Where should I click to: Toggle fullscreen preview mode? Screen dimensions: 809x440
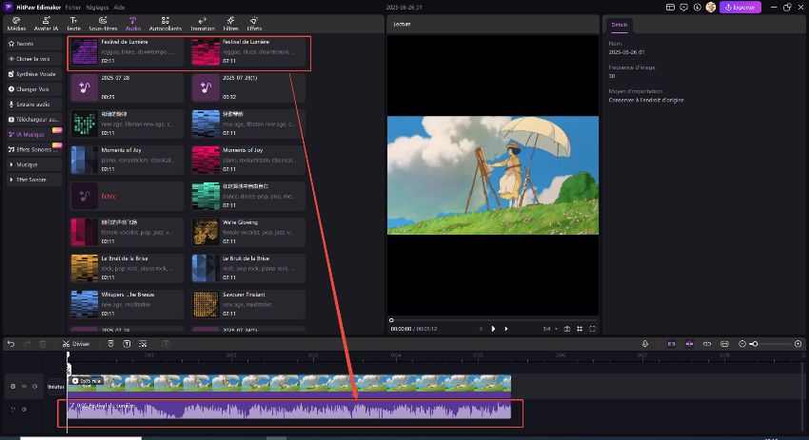[x=592, y=329]
